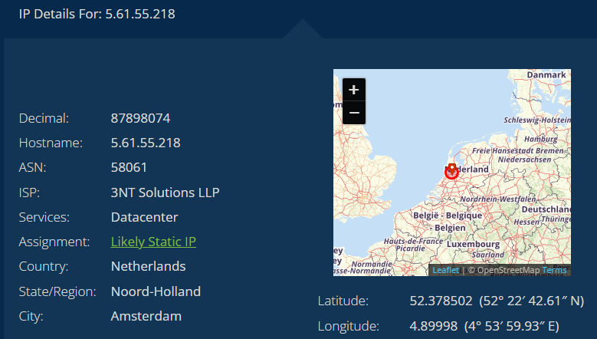Click the Danmark label on the map
Image resolution: width=597 pixels, height=339 pixels.
(x=546, y=74)
